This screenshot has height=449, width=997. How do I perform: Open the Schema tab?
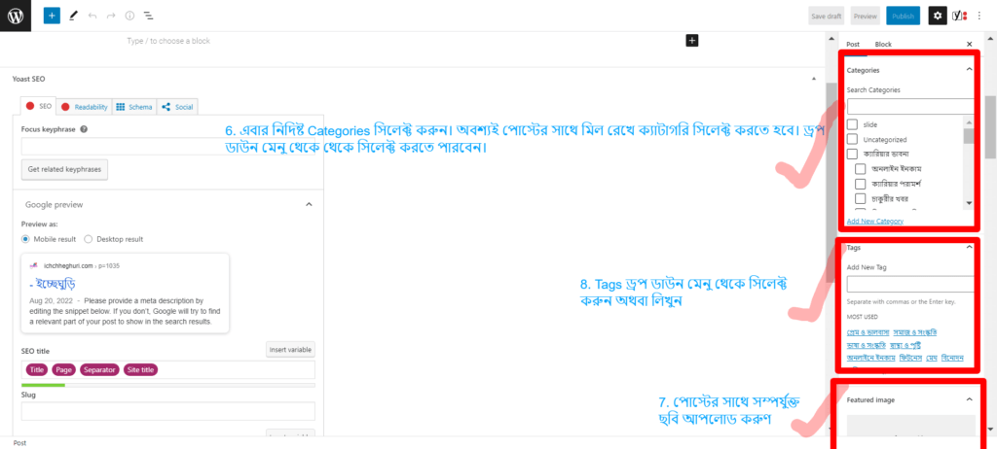(134, 107)
